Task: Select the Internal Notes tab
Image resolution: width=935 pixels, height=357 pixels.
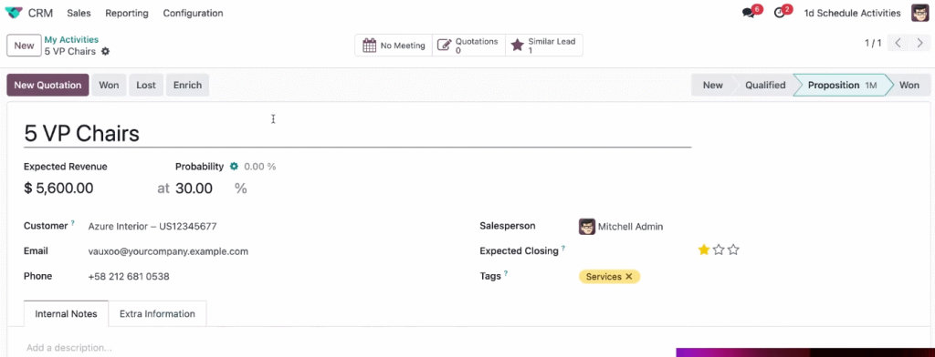Action: pyautogui.click(x=66, y=313)
